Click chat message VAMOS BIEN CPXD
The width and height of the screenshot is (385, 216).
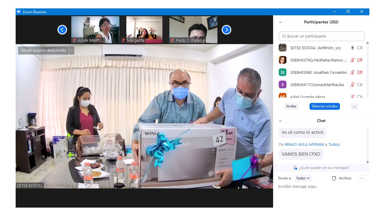click(x=301, y=154)
